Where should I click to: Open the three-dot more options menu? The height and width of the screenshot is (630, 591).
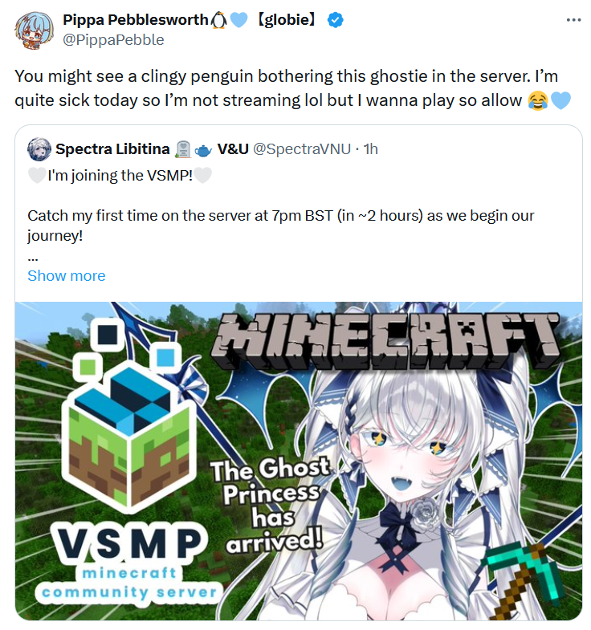pyautogui.click(x=573, y=20)
